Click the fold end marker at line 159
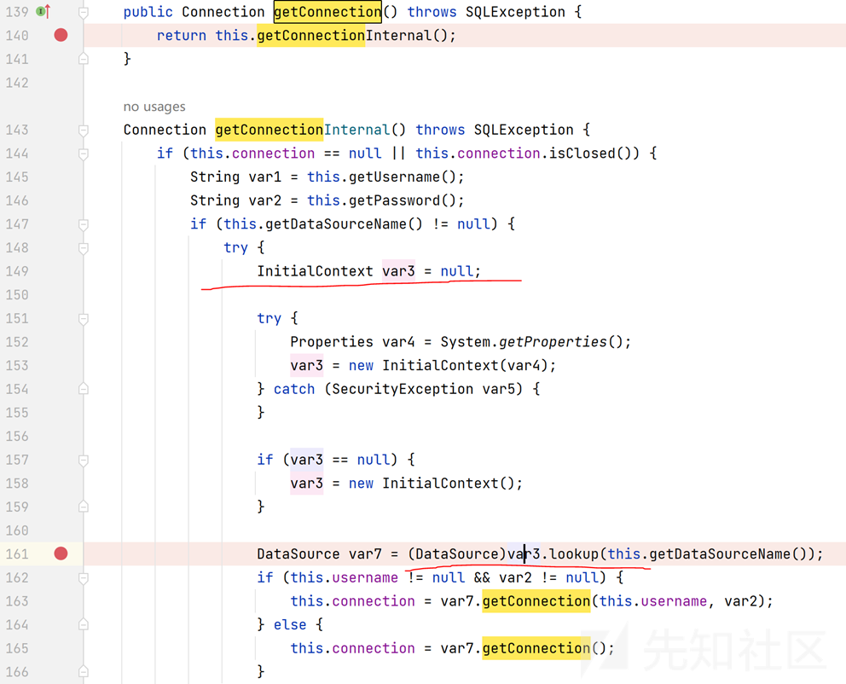The width and height of the screenshot is (846, 684). pyautogui.click(x=84, y=507)
